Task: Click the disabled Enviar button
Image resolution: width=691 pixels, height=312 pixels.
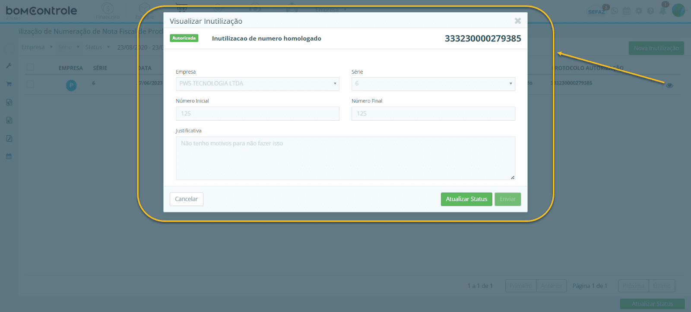Action: click(507, 199)
